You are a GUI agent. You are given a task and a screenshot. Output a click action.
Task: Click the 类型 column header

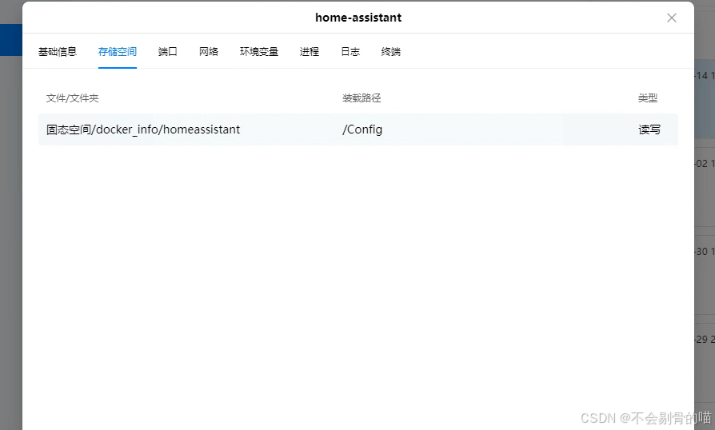[648, 98]
